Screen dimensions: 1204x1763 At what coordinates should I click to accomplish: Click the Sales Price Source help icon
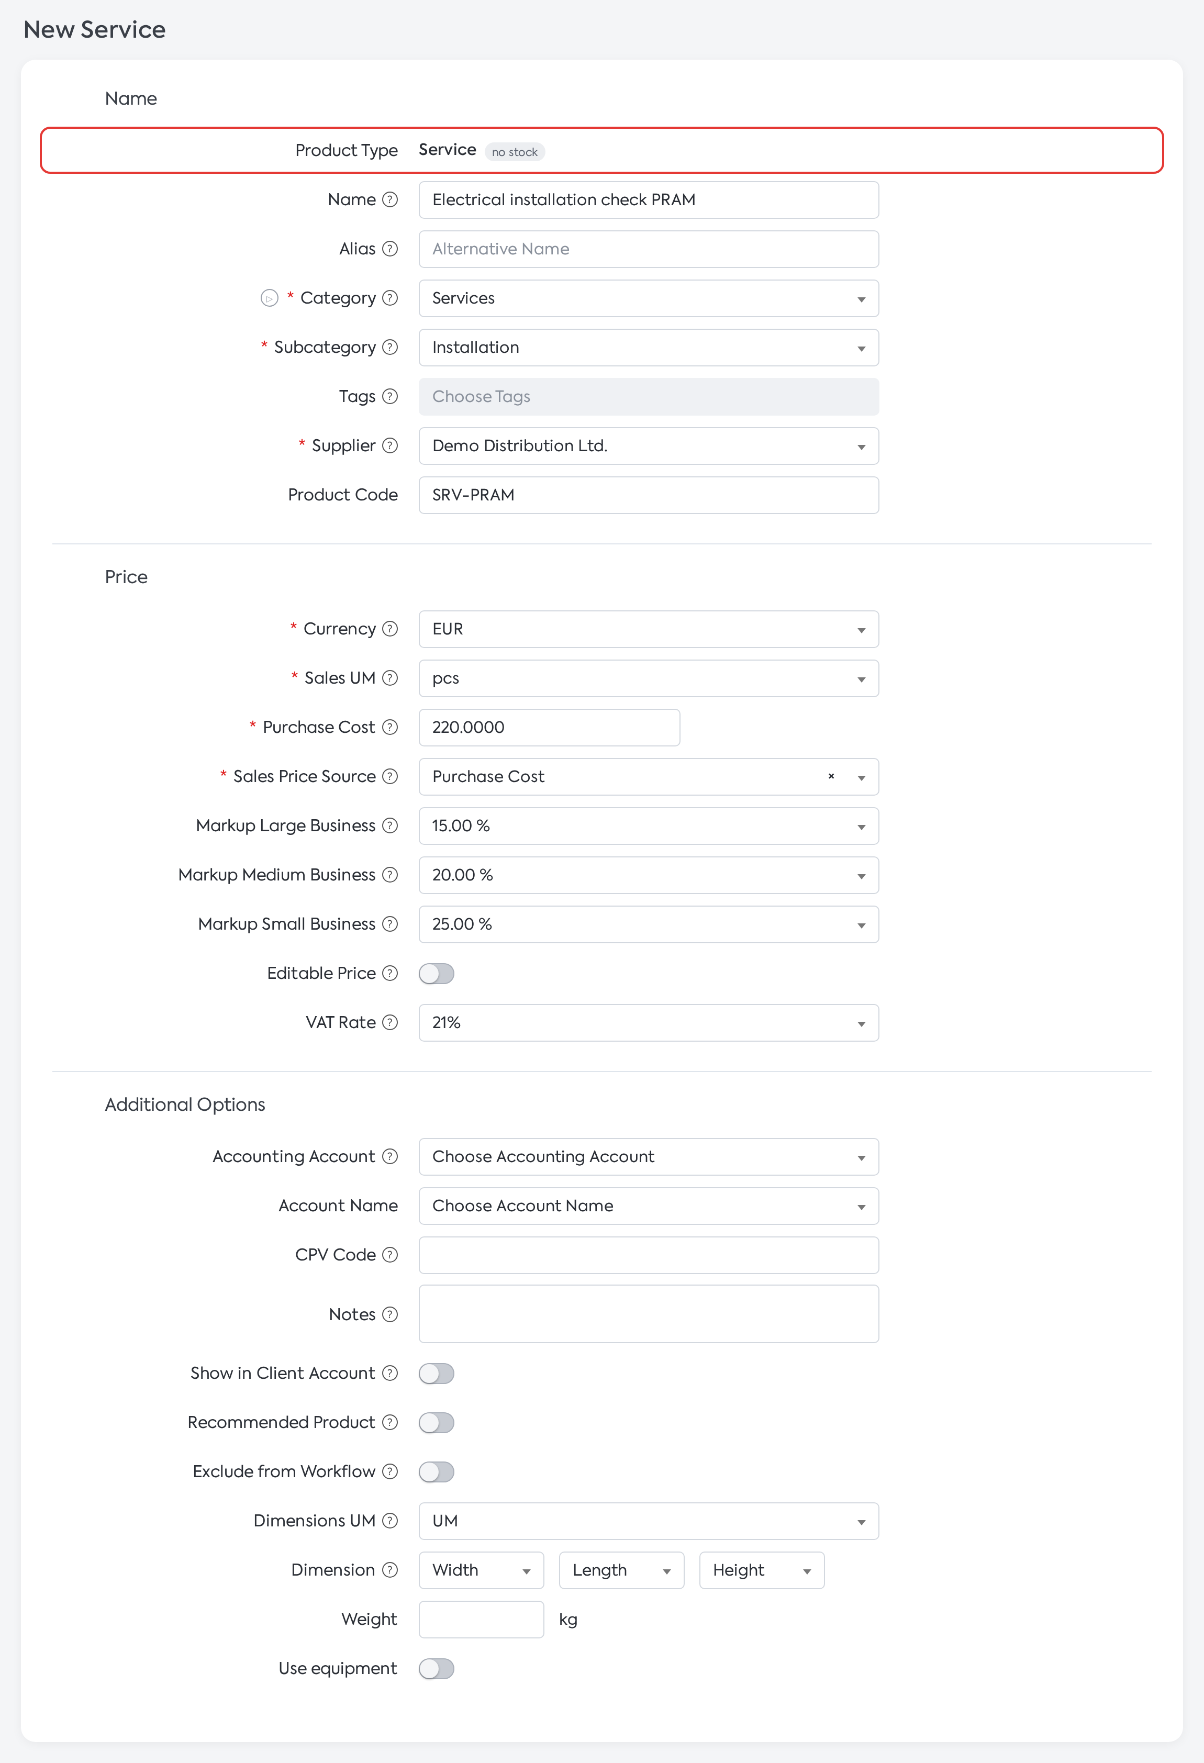click(x=390, y=777)
